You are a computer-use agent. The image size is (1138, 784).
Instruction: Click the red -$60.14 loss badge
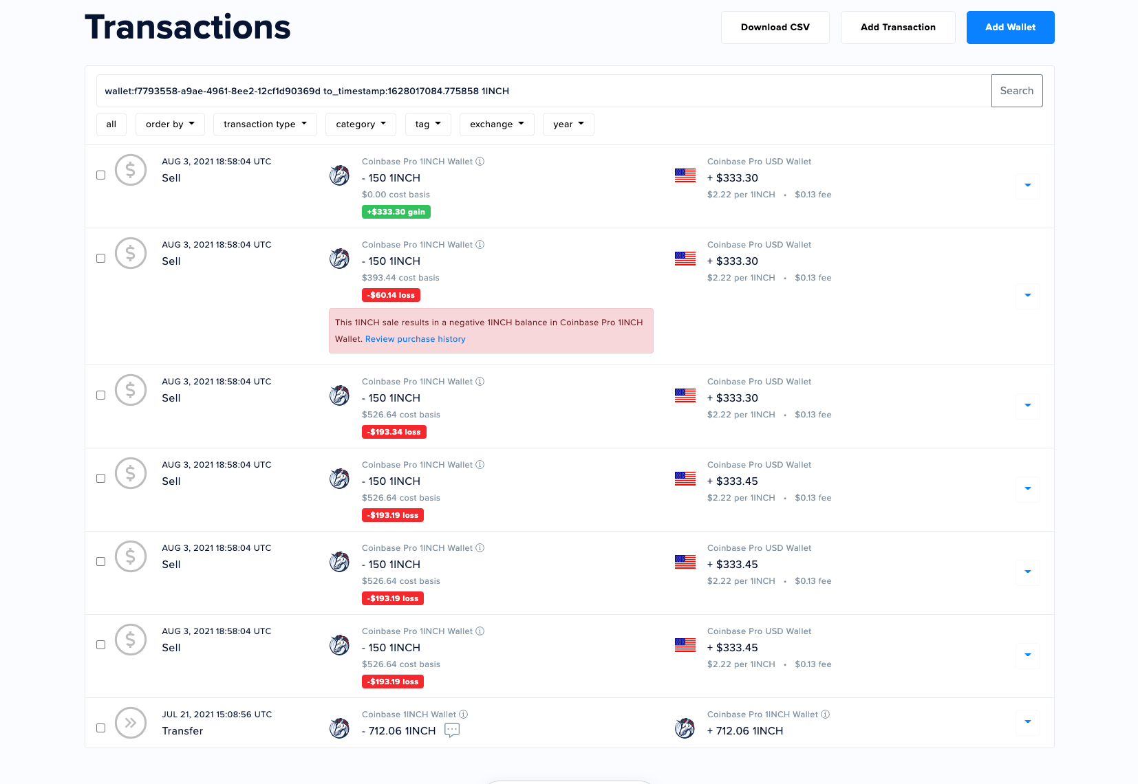[x=391, y=295]
